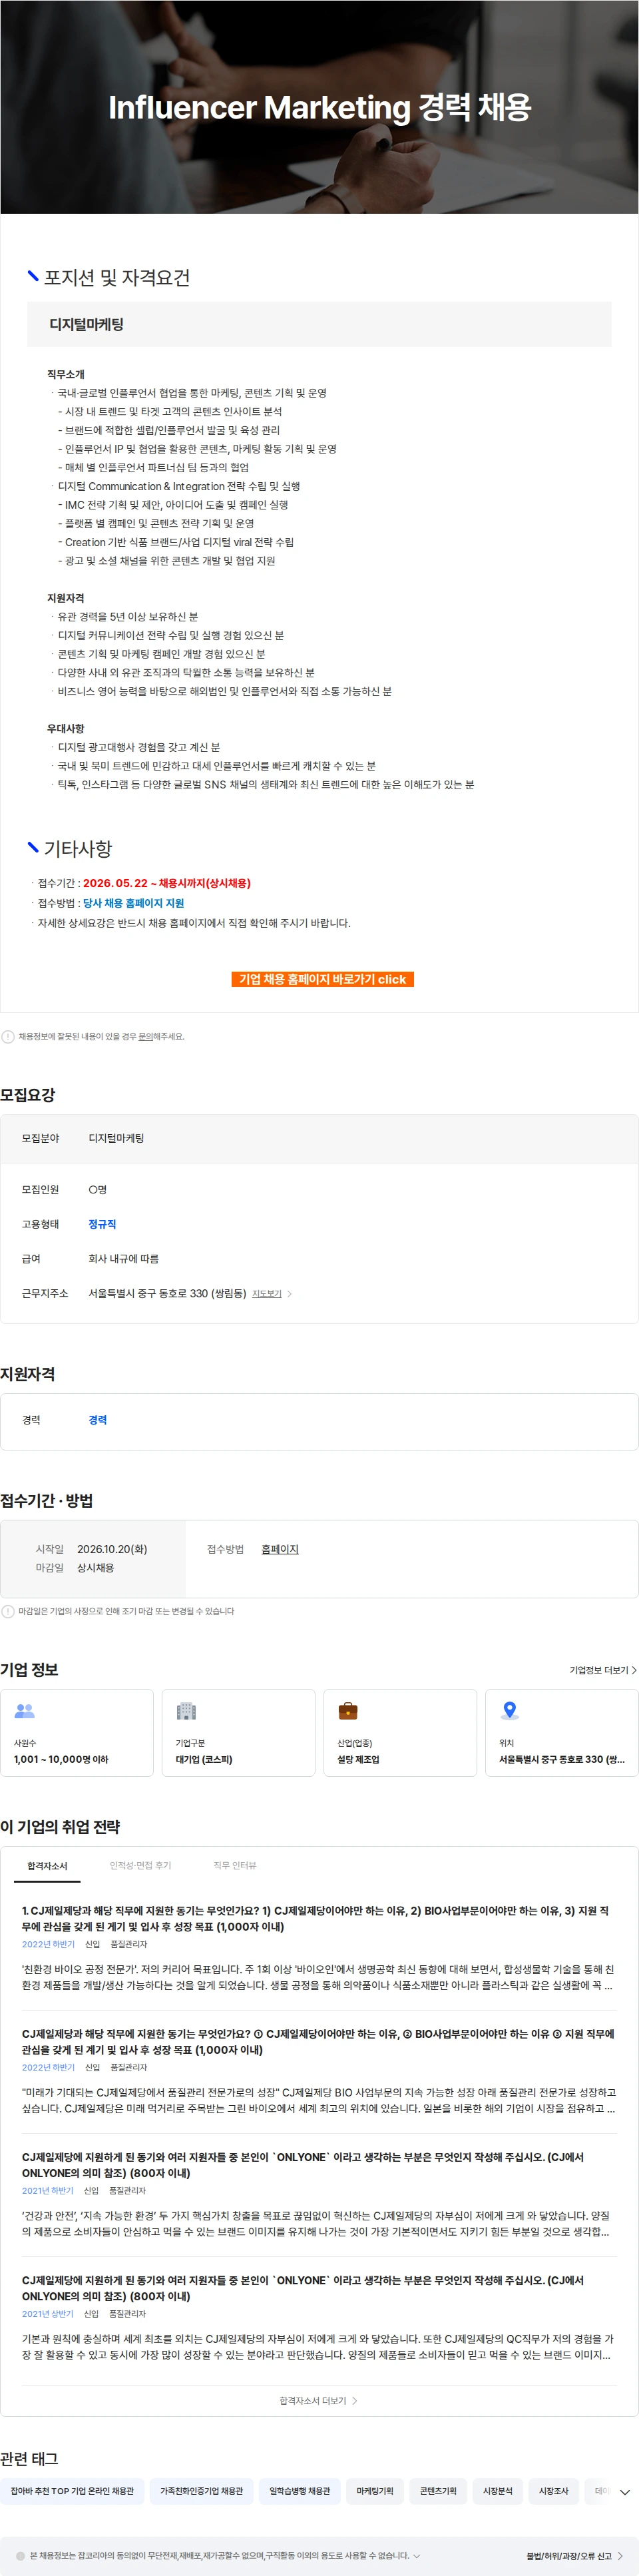Click the 홈페이지 application method link
This screenshot has height=2576, width=639.
click(x=280, y=1549)
